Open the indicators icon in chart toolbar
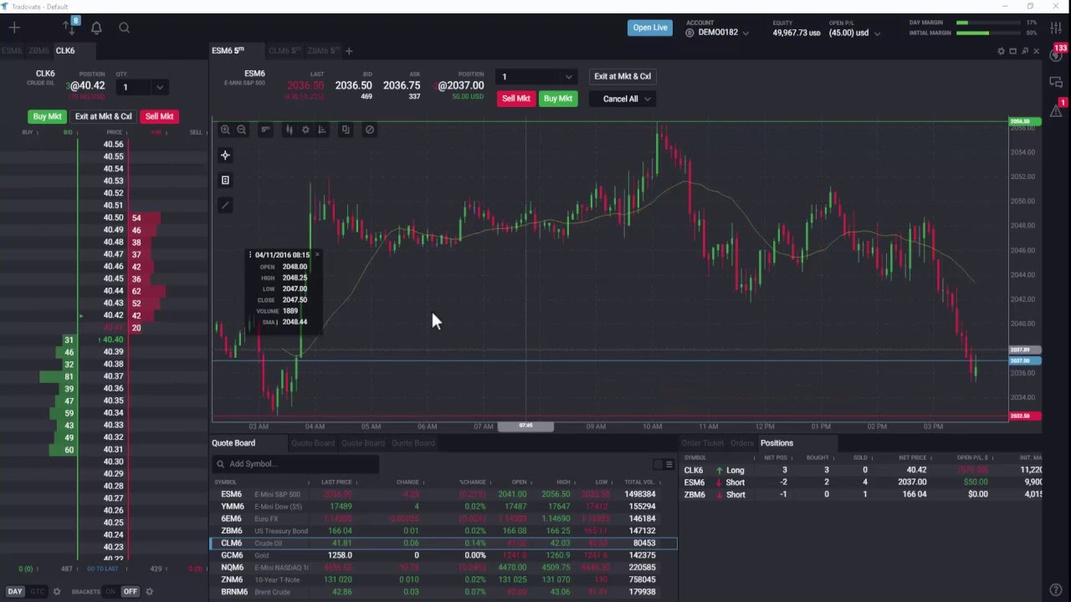Image resolution: width=1071 pixels, height=602 pixels. [x=322, y=130]
